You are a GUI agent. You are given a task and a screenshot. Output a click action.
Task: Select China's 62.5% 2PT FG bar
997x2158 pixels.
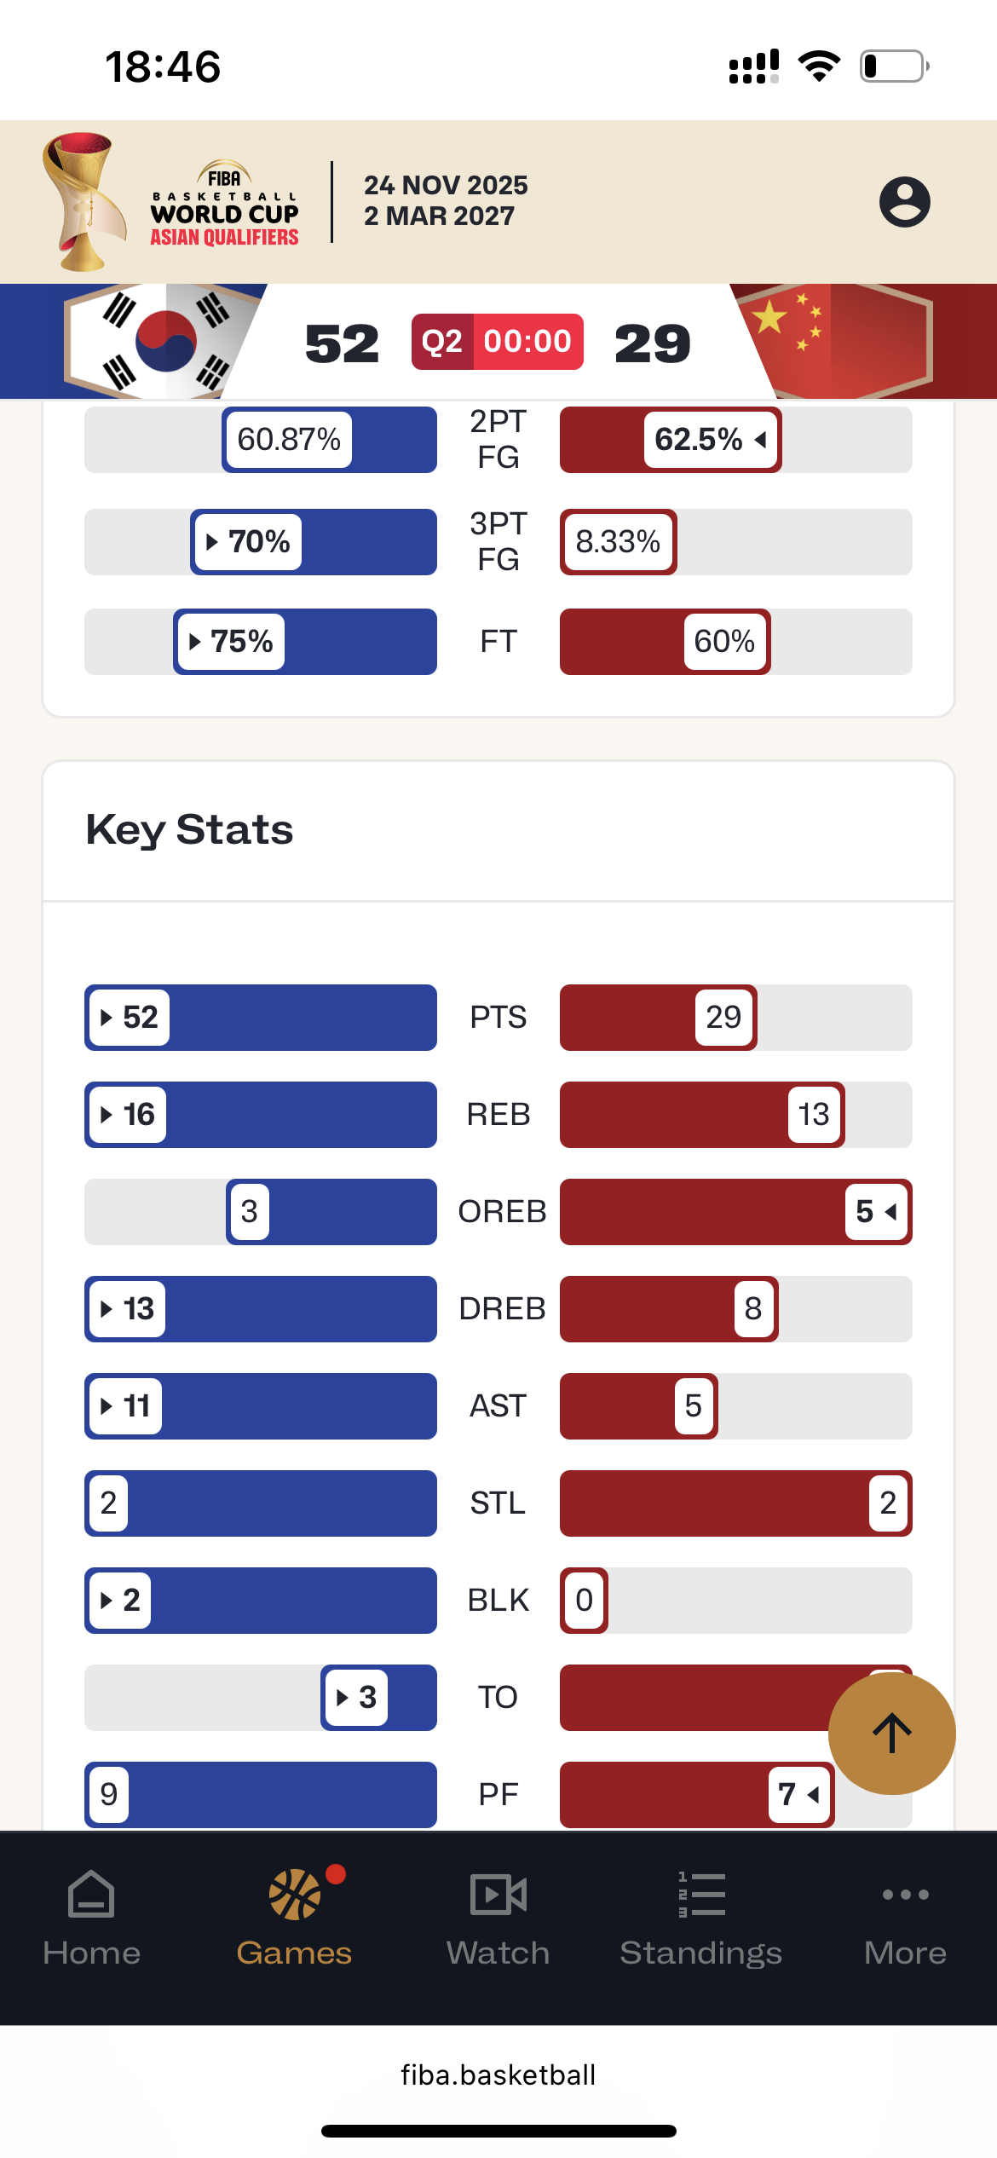tap(671, 440)
